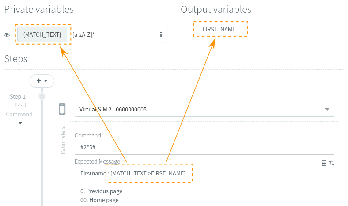The height and width of the screenshot is (206, 348).
Task: Click the plus icon to add a step
Action: 39,80
